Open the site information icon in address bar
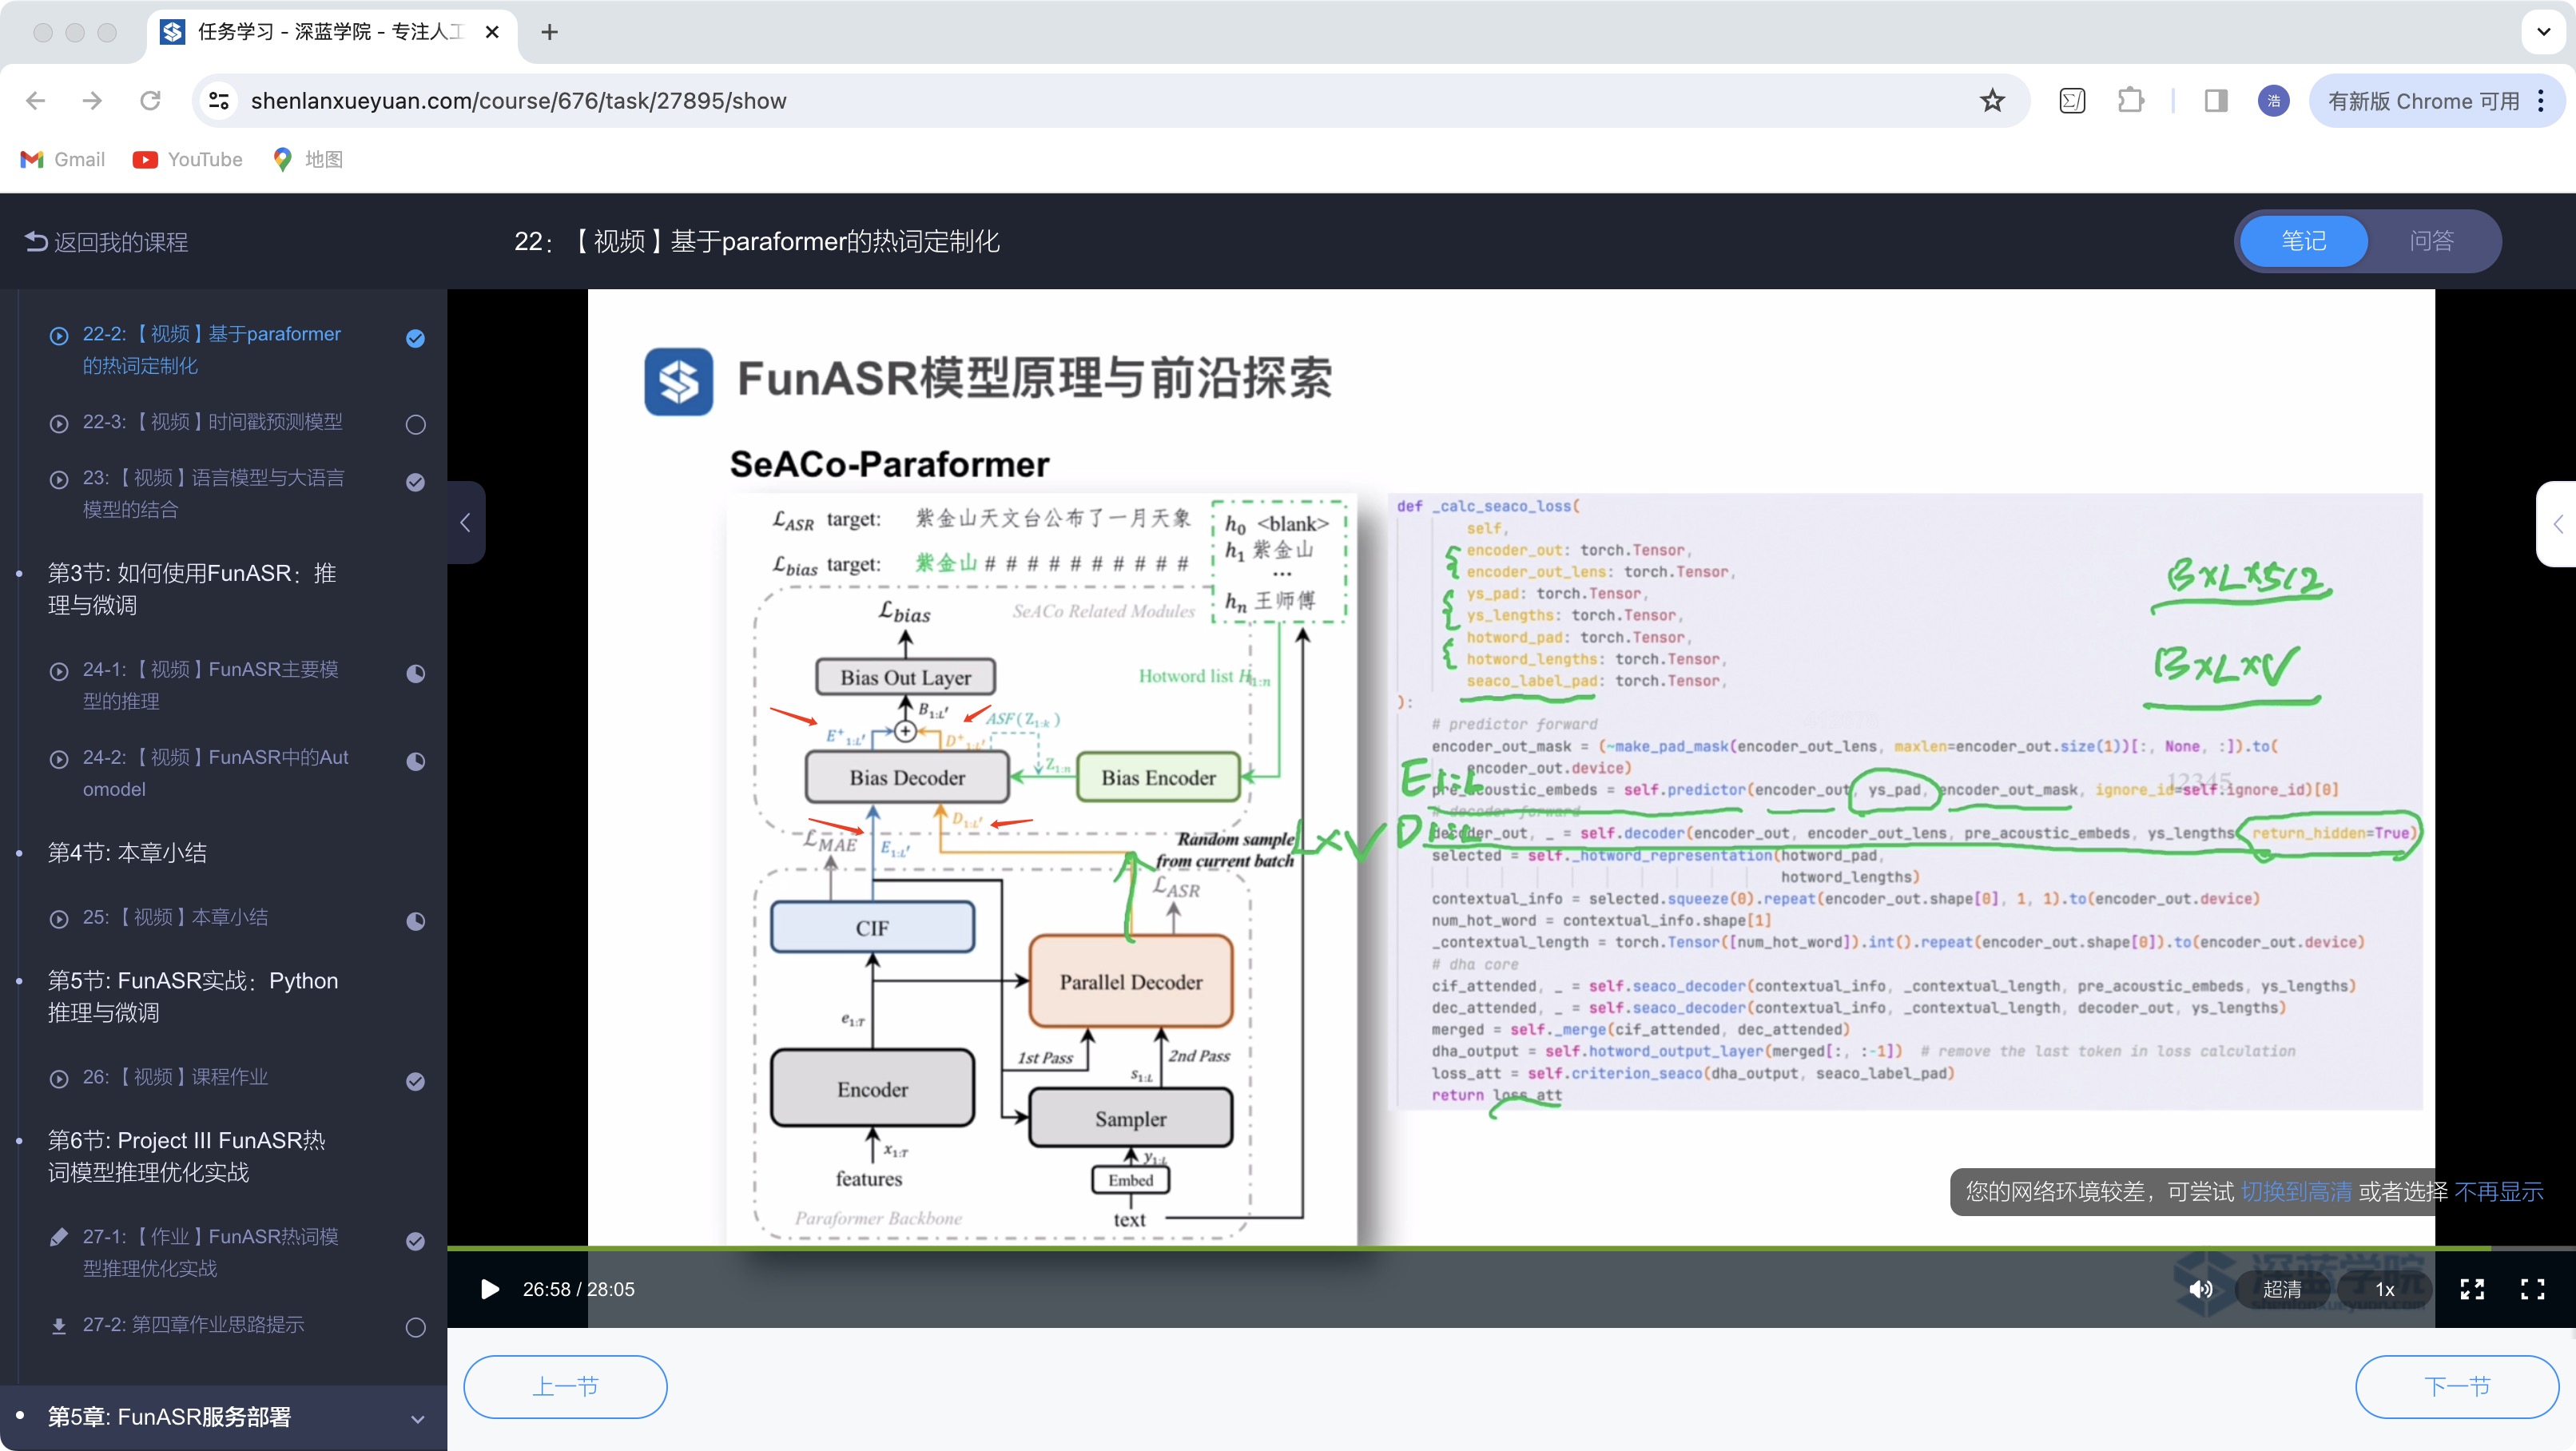This screenshot has height=1451, width=2576. [x=219, y=101]
